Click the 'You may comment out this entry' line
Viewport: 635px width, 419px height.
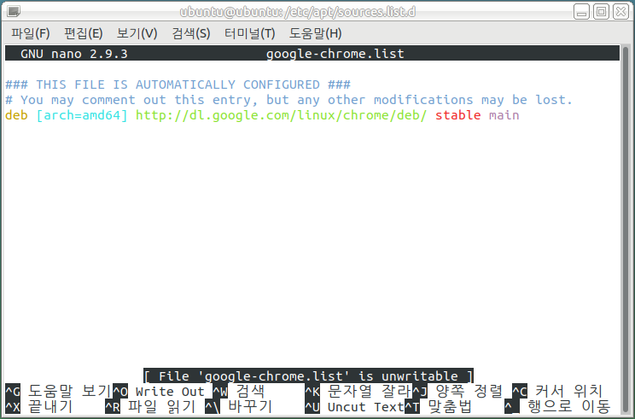point(288,100)
